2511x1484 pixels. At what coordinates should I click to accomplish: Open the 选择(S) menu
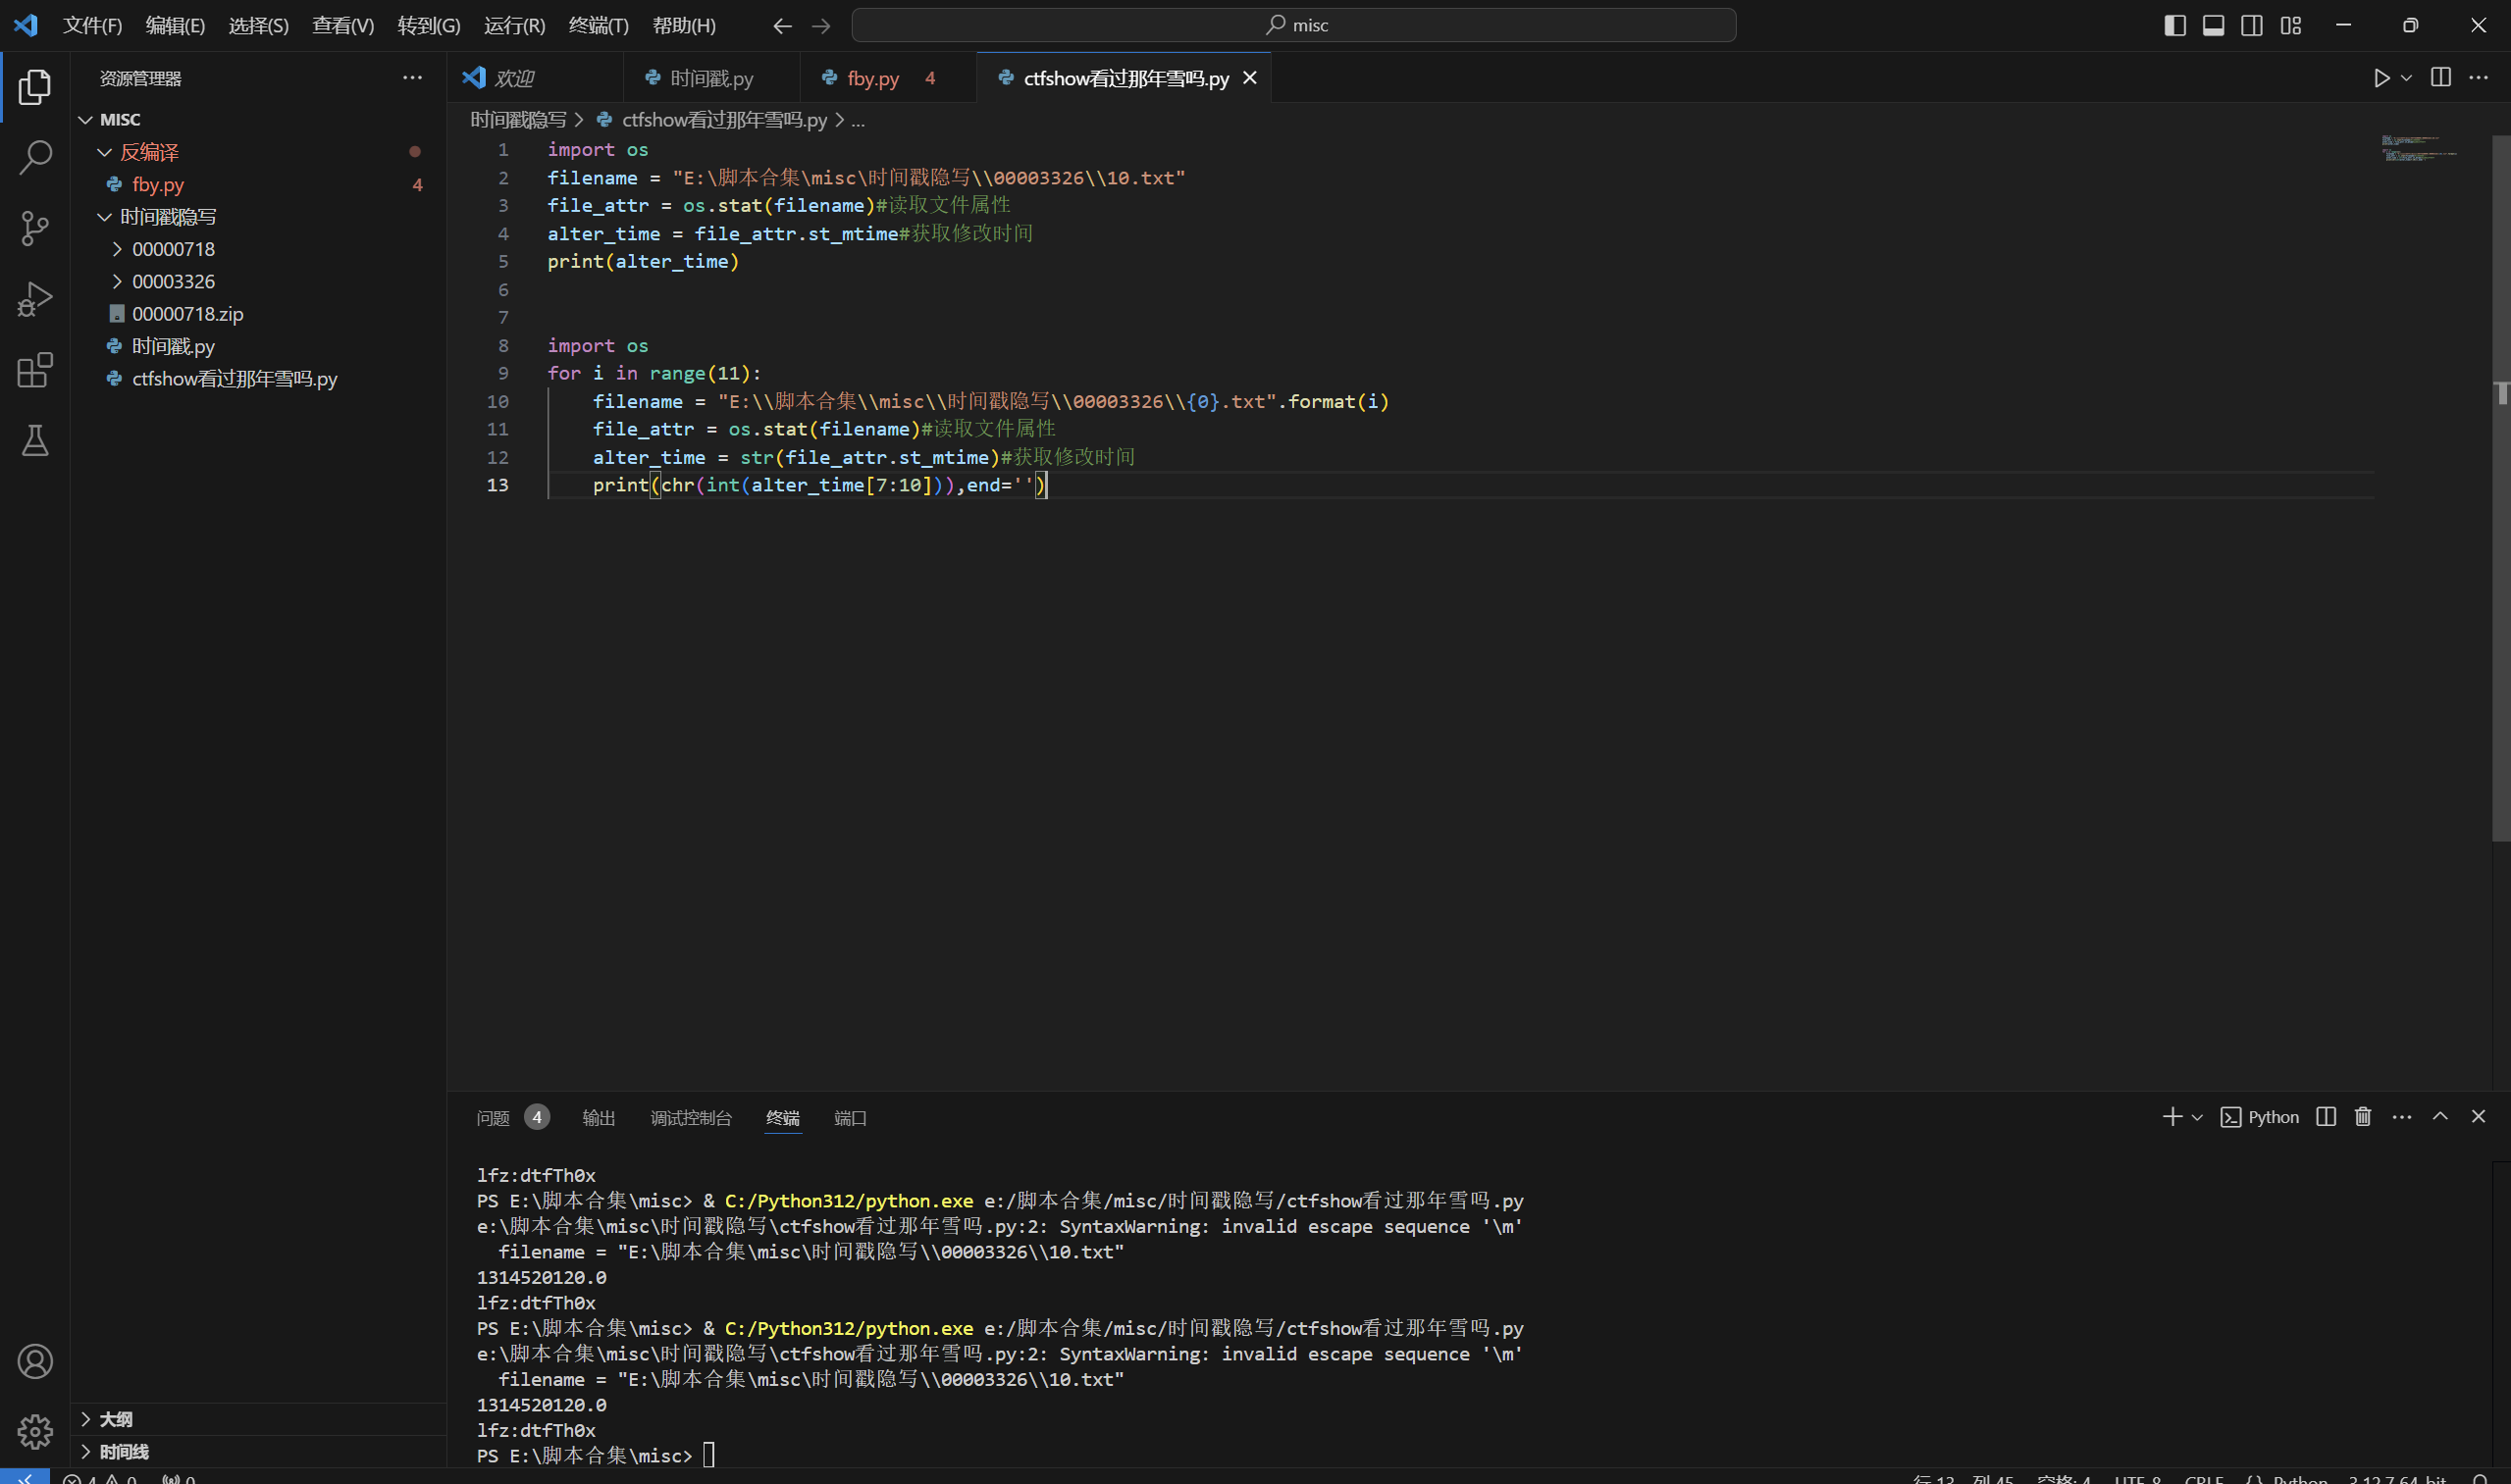tap(258, 26)
